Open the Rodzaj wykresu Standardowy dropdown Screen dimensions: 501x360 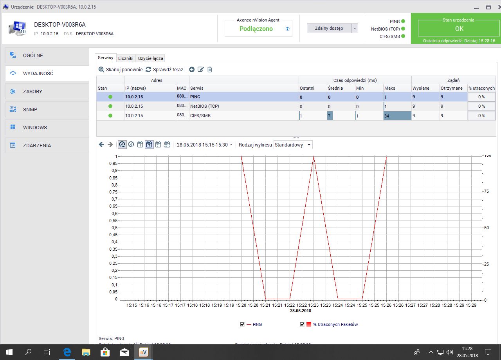pos(293,145)
